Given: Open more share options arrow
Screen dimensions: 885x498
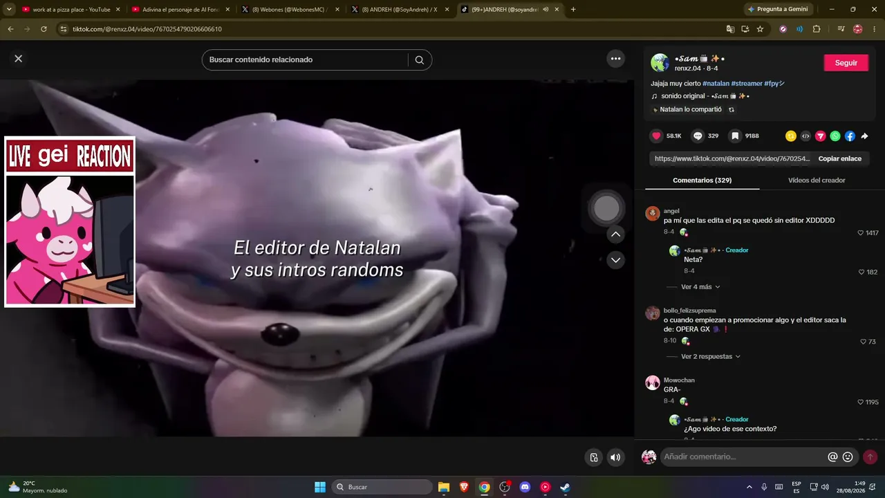Looking at the screenshot, I should pos(864,136).
